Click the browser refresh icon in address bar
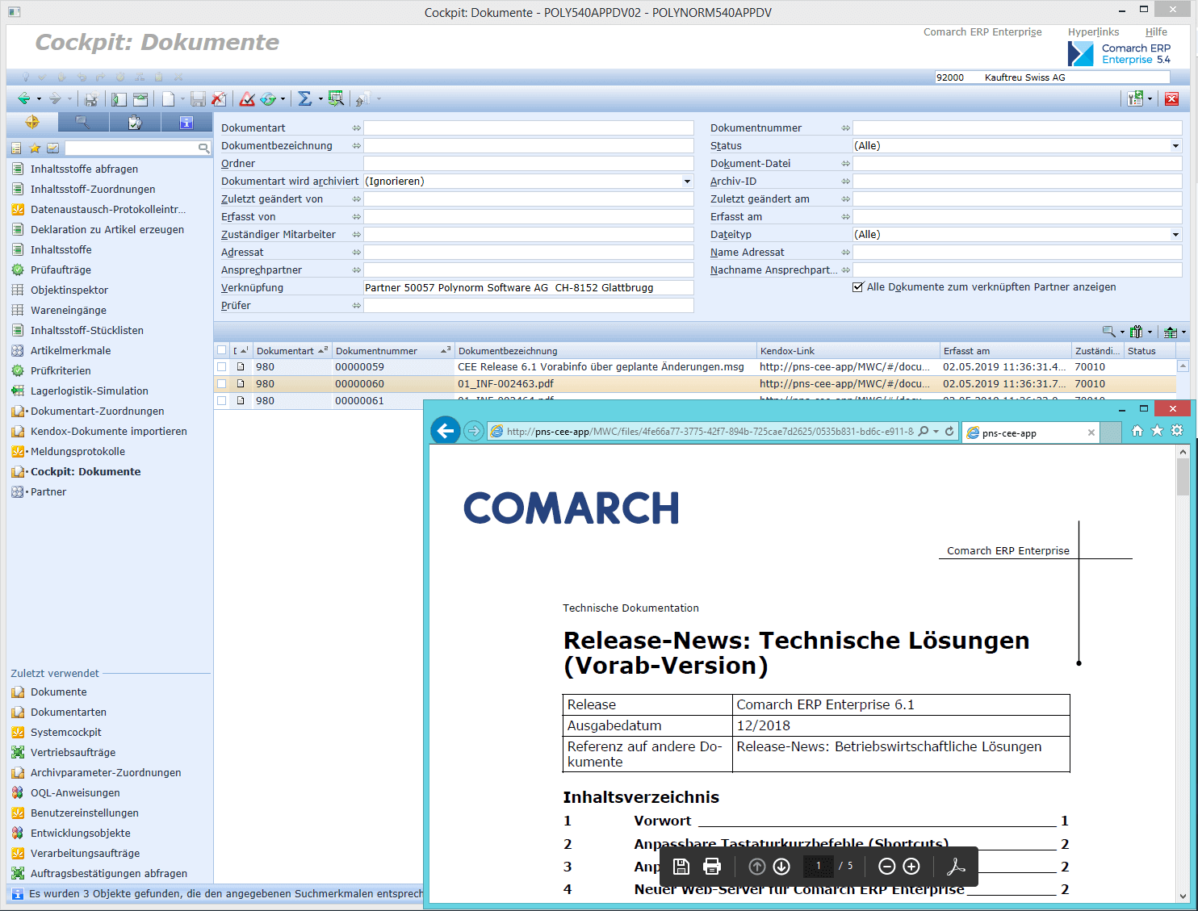 click(949, 432)
